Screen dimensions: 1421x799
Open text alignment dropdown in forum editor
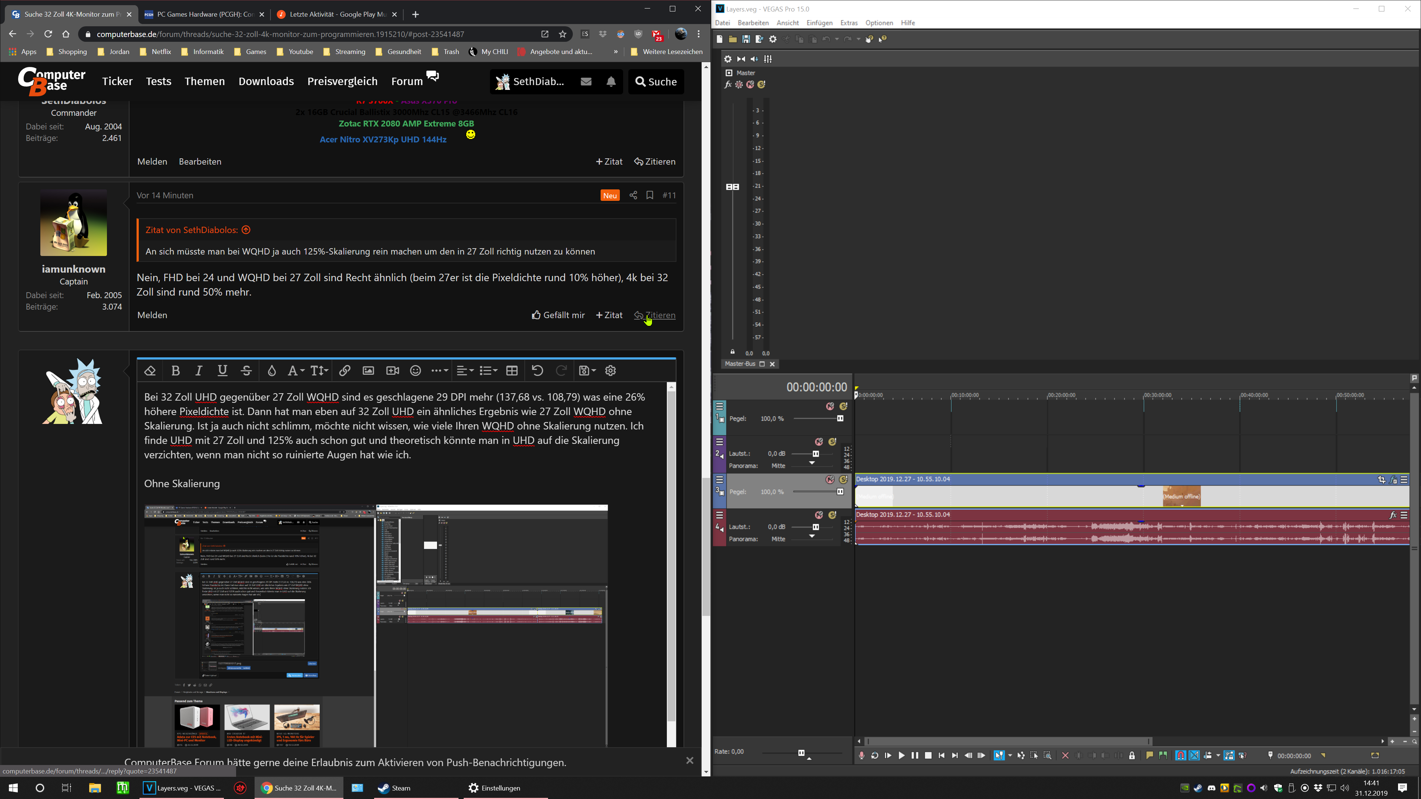pyautogui.click(x=465, y=371)
